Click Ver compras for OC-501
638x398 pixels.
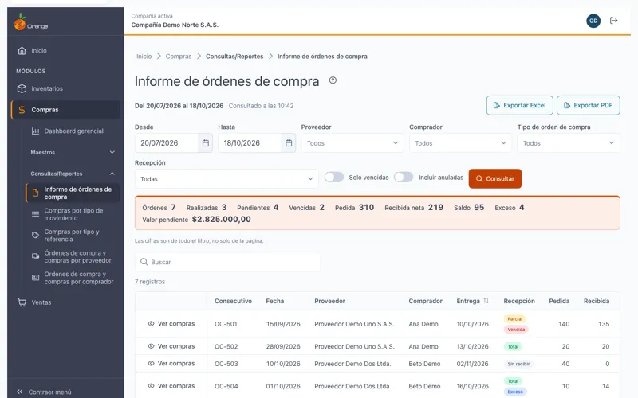pyautogui.click(x=171, y=324)
